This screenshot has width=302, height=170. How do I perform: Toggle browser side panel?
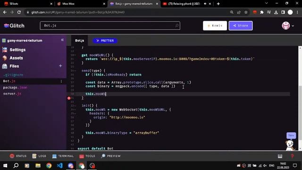click(283, 12)
